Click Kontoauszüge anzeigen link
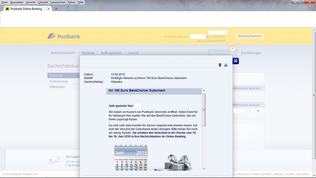Screen dimensions: 316x178 [x=246, y=88]
